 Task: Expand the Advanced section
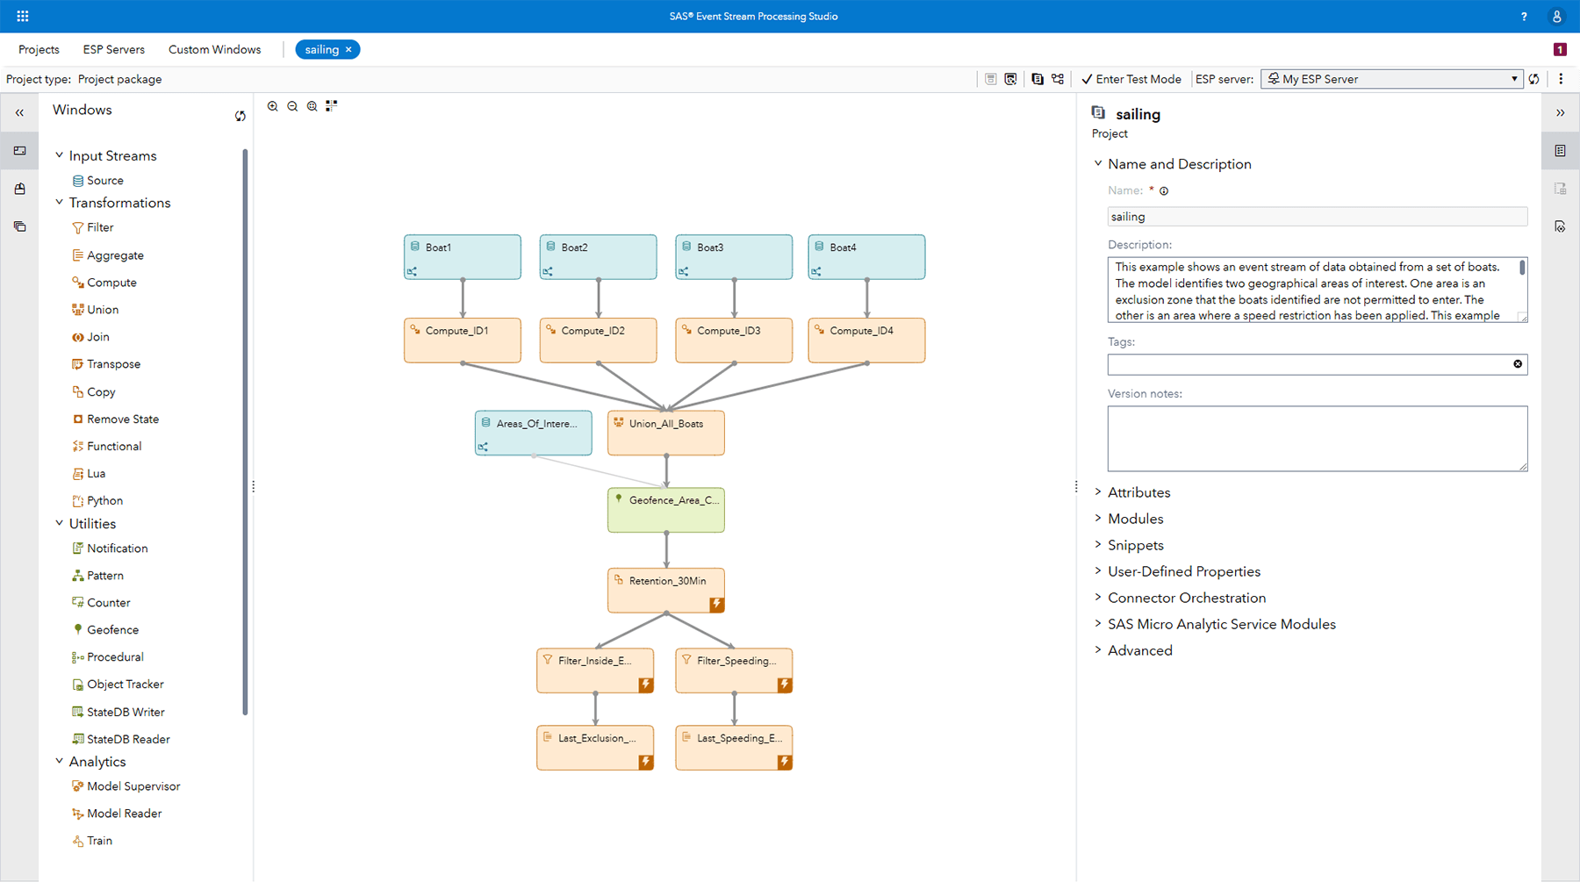[1098, 650]
